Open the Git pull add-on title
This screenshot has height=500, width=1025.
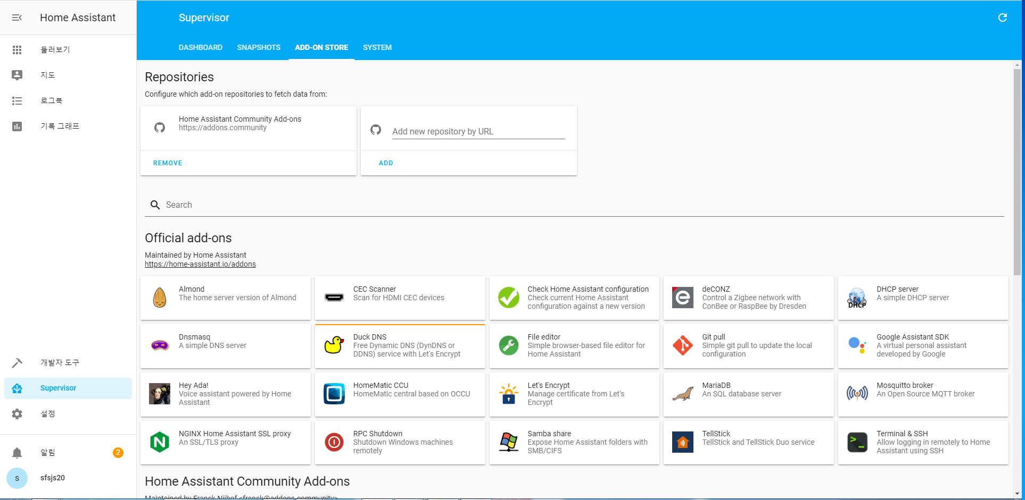click(x=714, y=337)
